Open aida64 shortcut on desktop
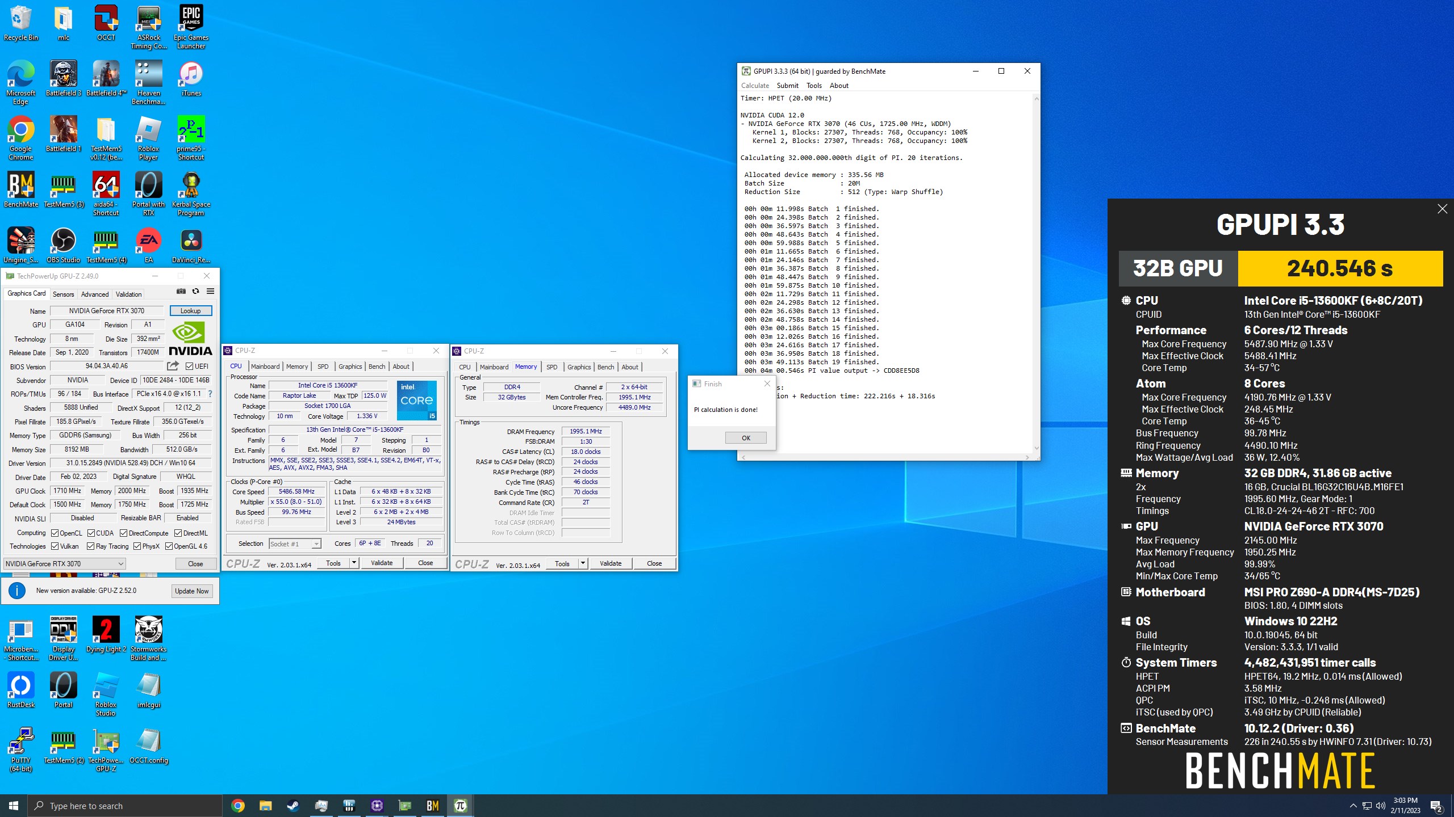 [x=106, y=194]
